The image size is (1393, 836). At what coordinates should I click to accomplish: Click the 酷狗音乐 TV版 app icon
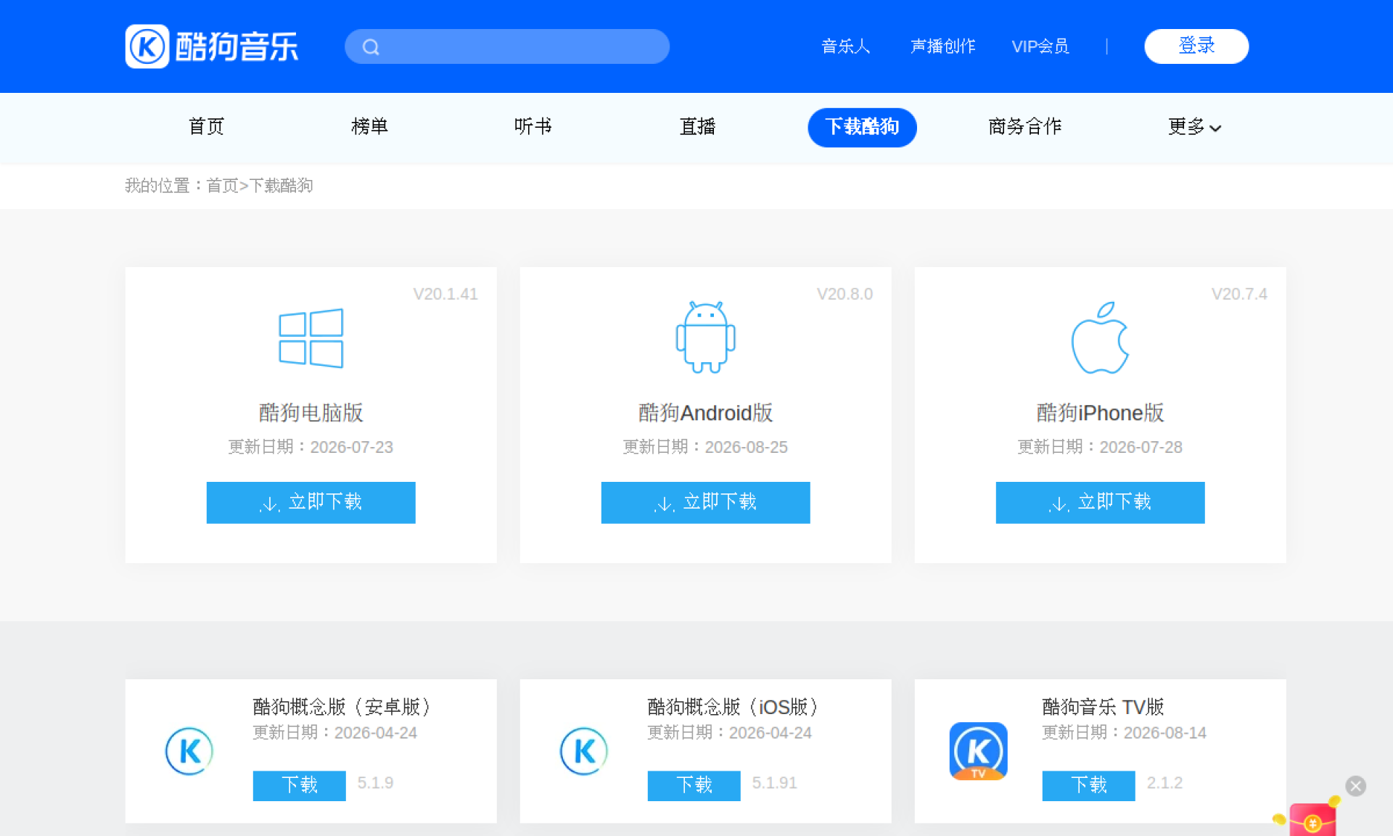click(979, 751)
